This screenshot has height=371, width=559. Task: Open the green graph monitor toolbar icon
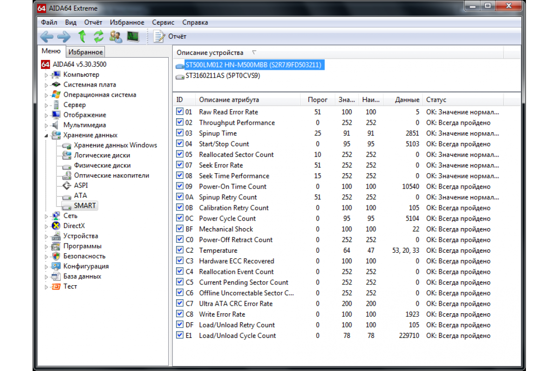[x=133, y=36]
